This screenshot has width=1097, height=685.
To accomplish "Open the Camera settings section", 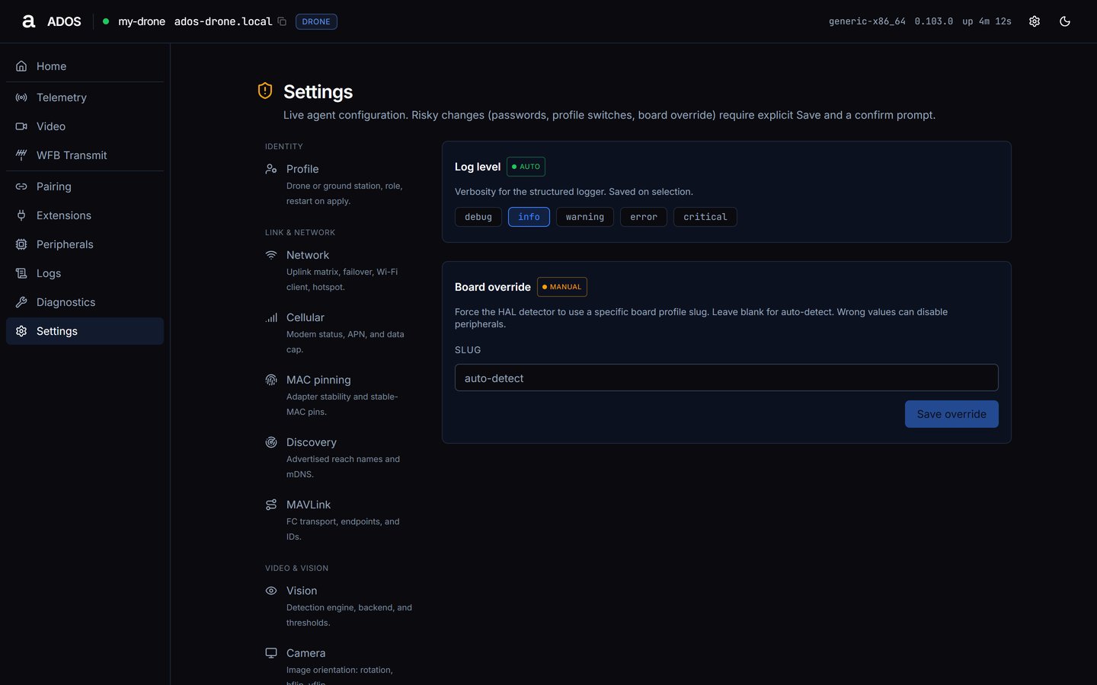I will [340, 664].
